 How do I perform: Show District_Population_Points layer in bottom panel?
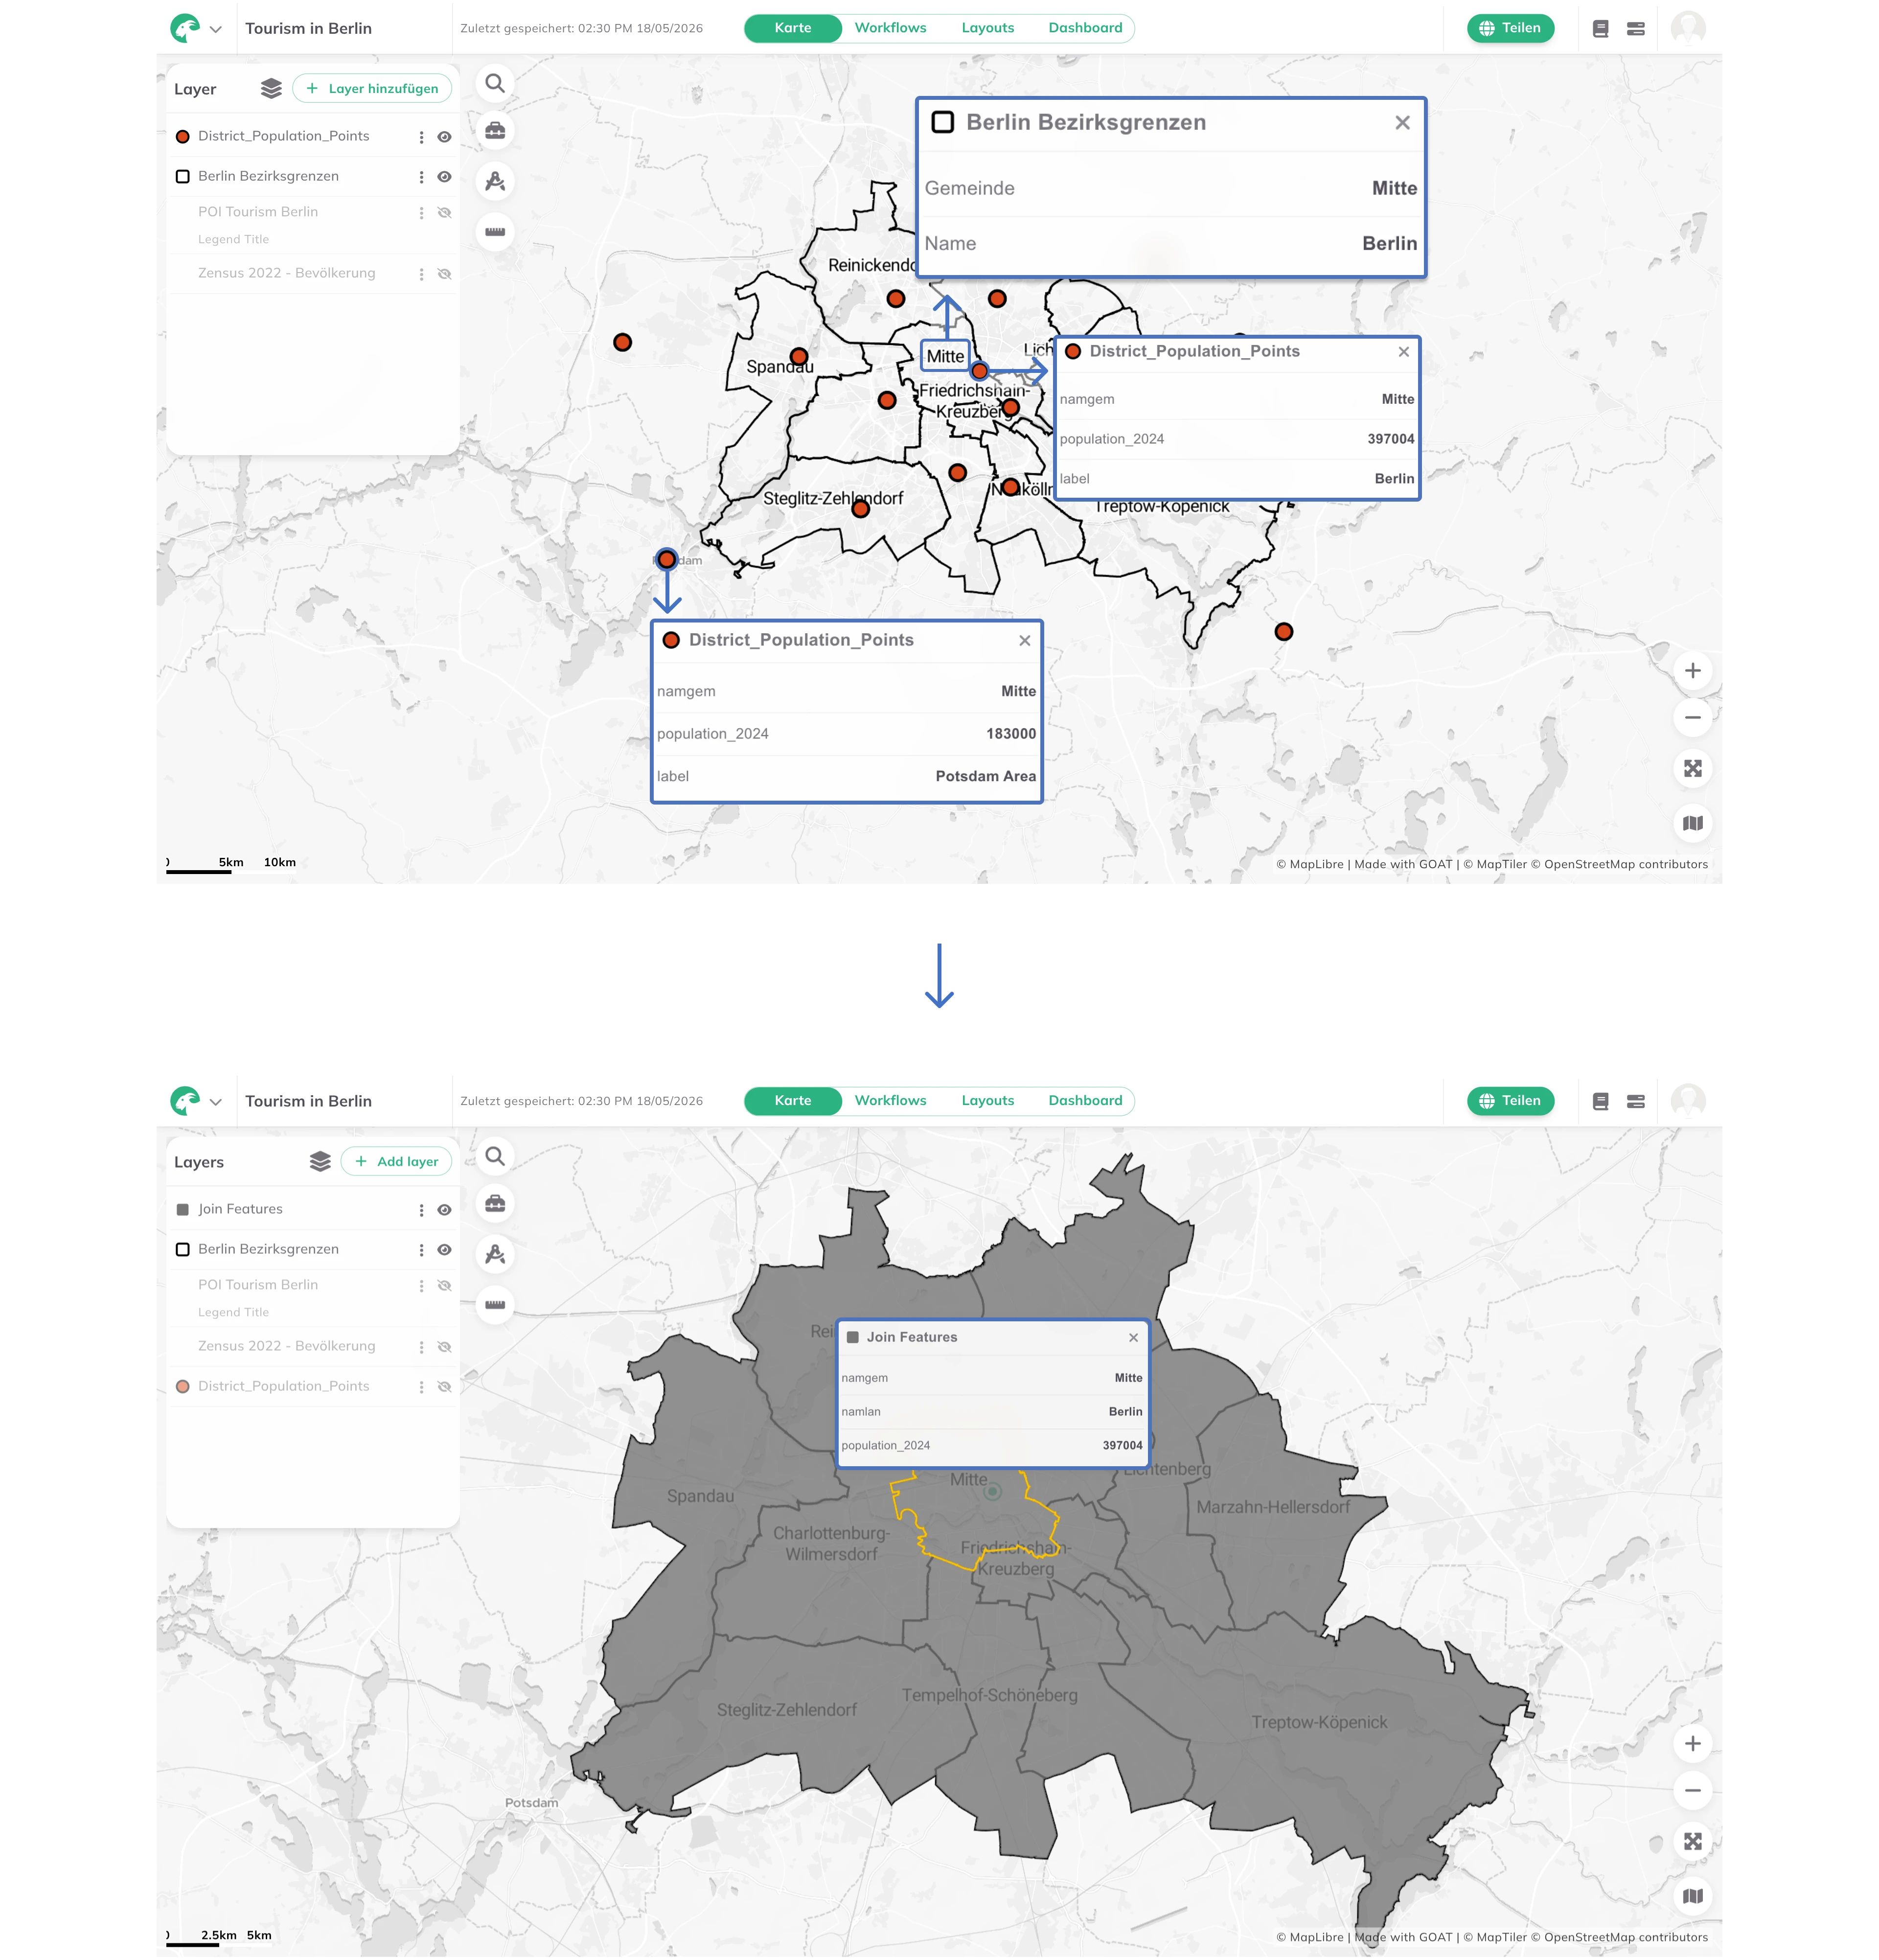click(x=445, y=1387)
